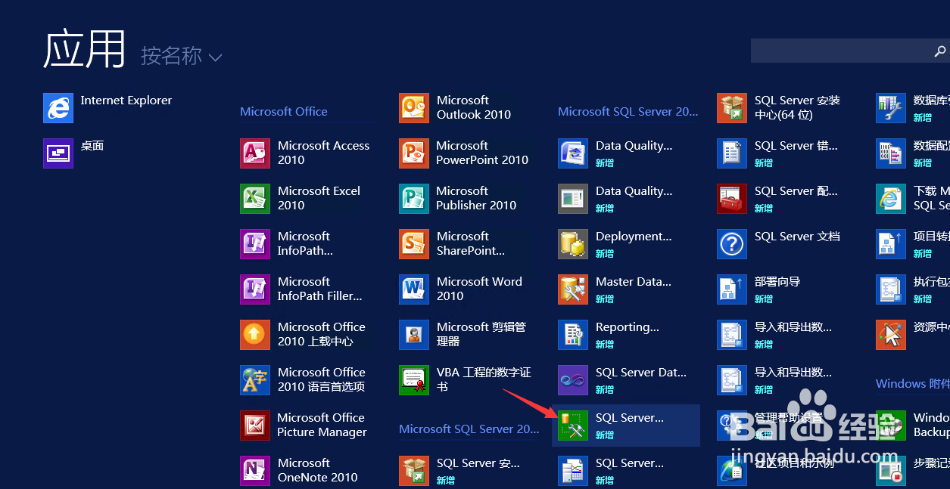Viewport: 950px width, 489px height.
Task: Open VBA 工程的数字证书 icon
Action: coord(414,380)
